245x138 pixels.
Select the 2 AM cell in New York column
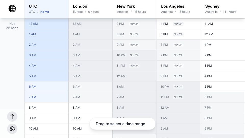134,97
